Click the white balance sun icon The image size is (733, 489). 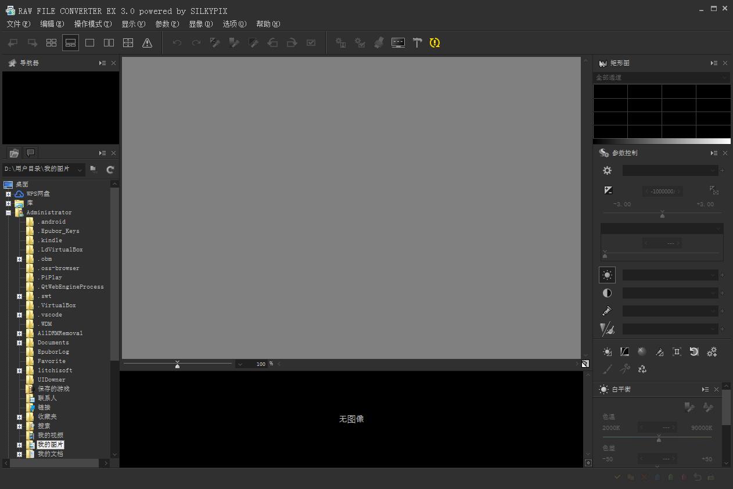click(x=607, y=275)
